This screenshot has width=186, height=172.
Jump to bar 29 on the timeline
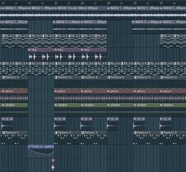coord(109,3)
